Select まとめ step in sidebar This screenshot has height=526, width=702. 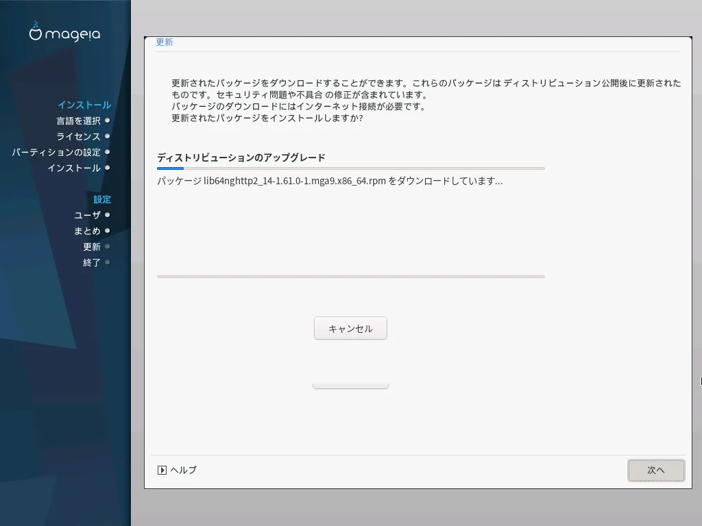pos(87,231)
